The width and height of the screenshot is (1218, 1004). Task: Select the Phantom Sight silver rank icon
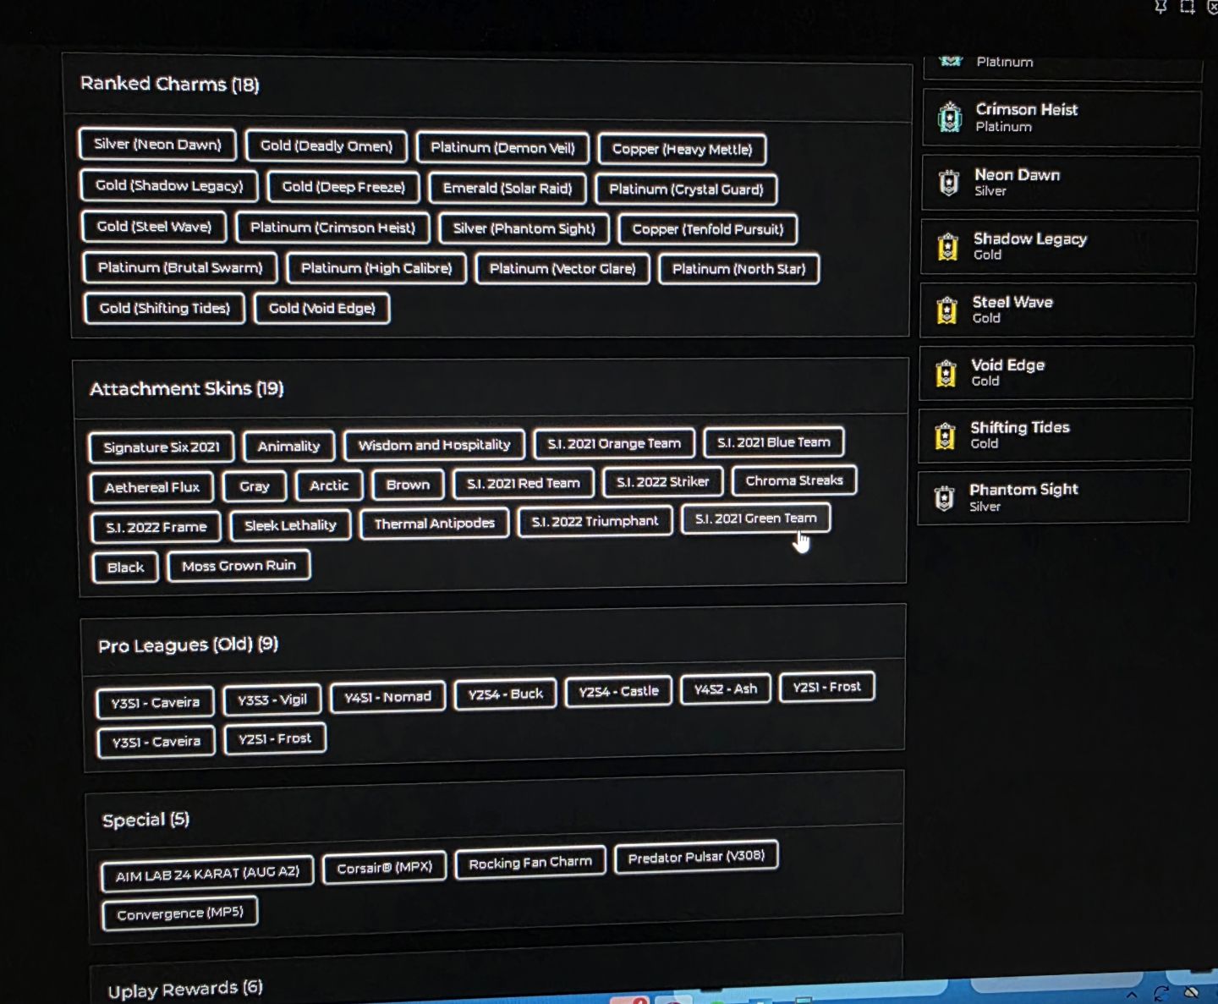pos(945,498)
